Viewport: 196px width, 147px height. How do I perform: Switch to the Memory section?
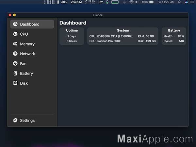pyautogui.click(x=32, y=44)
